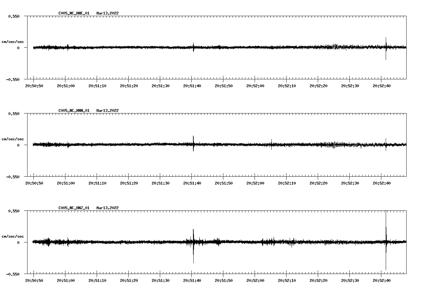The width and height of the screenshot is (429, 292).
Task: Click the 20:52:20 time label under HNZ plot
Action: coord(318,281)
